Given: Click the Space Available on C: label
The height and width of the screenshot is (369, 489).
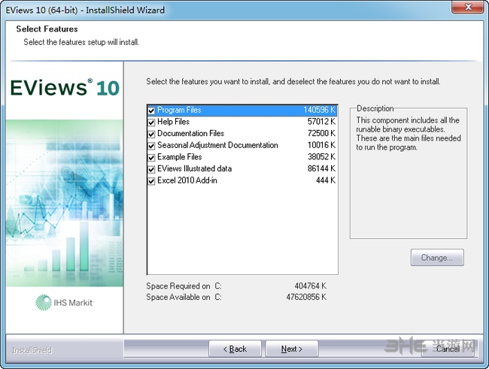Looking at the screenshot, I should 184,298.
